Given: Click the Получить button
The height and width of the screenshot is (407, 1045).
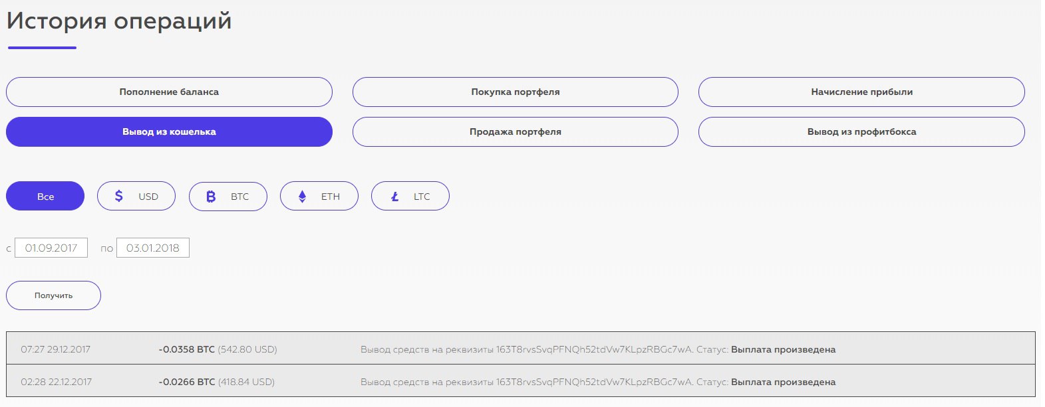Looking at the screenshot, I should [x=53, y=295].
